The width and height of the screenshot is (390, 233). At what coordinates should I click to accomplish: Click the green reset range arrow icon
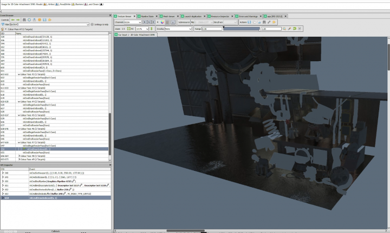pyautogui.click(x=295, y=29)
